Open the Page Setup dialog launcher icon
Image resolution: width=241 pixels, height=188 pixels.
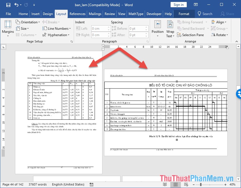(71, 41)
